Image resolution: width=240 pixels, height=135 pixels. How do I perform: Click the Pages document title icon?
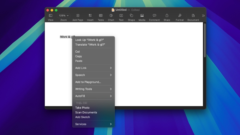[113, 10]
